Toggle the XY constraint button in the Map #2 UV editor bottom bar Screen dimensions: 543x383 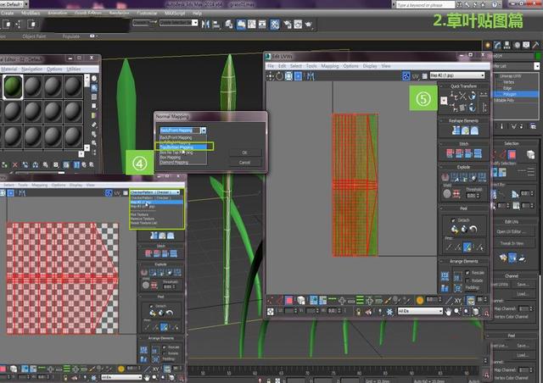coord(458,300)
